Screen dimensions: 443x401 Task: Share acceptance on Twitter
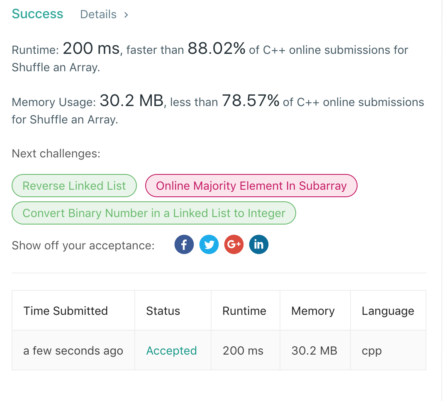coord(209,245)
